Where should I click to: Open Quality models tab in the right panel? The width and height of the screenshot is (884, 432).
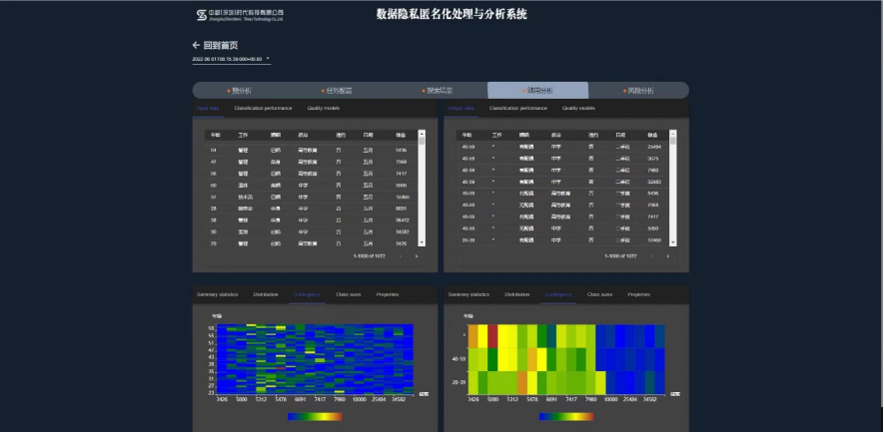click(578, 108)
